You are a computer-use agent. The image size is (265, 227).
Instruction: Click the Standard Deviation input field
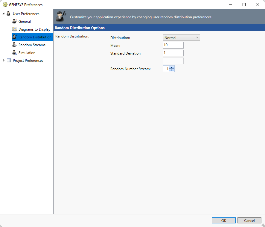pos(173,53)
